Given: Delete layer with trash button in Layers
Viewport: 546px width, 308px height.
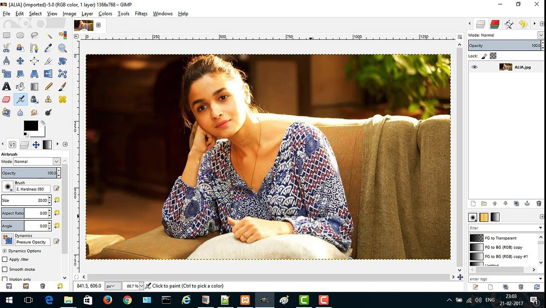Looking at the screenshot, I should point(538,204).
